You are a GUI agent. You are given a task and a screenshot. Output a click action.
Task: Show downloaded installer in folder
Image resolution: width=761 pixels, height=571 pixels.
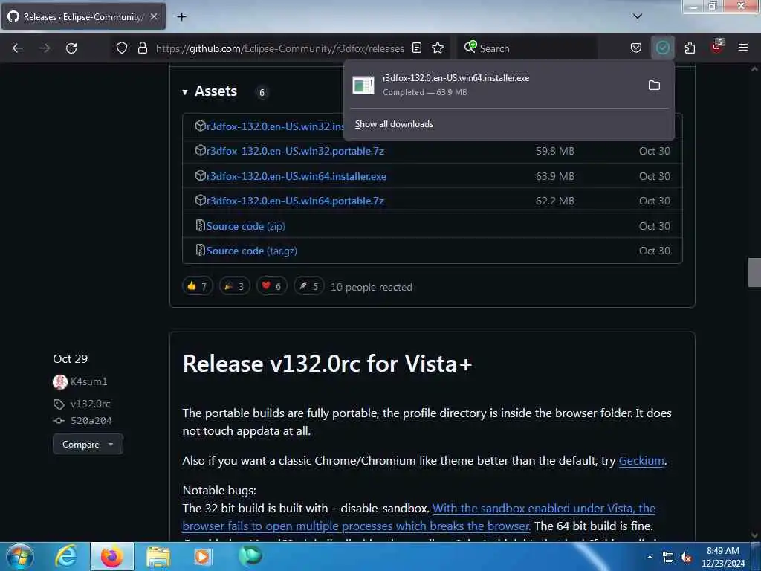(x=654, y=86)
